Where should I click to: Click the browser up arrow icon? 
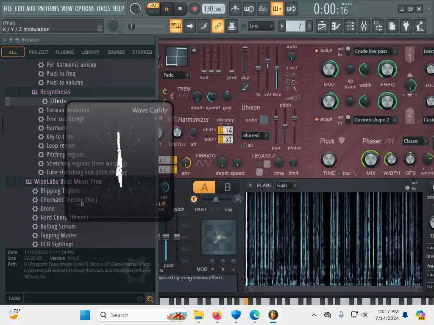pos(11,40)
